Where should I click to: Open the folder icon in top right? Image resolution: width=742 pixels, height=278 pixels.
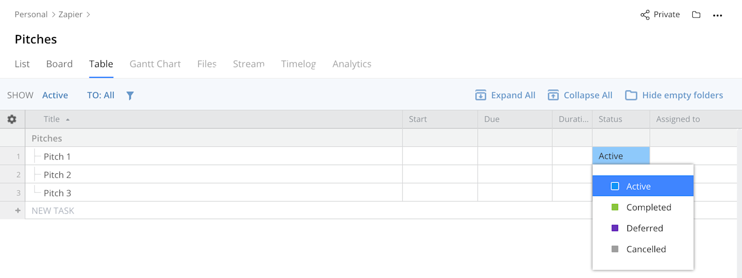(696, 15)
